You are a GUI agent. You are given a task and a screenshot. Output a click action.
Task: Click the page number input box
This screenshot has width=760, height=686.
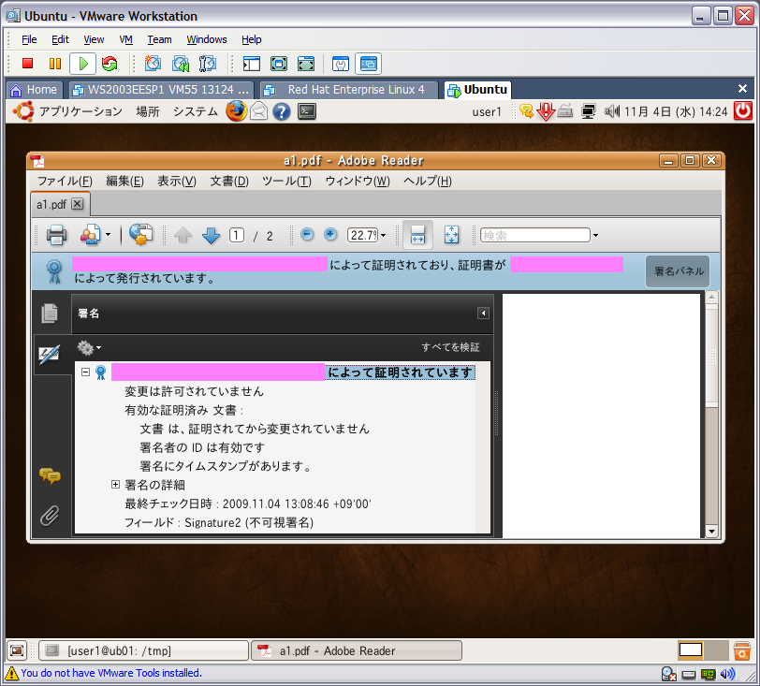[237, 235]
